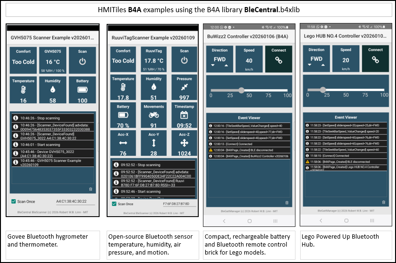This screenshot has width=396, height=263.
Task: Click the vertical arrows icon in Acc-Y tile
Action: [x=154, y=143]
